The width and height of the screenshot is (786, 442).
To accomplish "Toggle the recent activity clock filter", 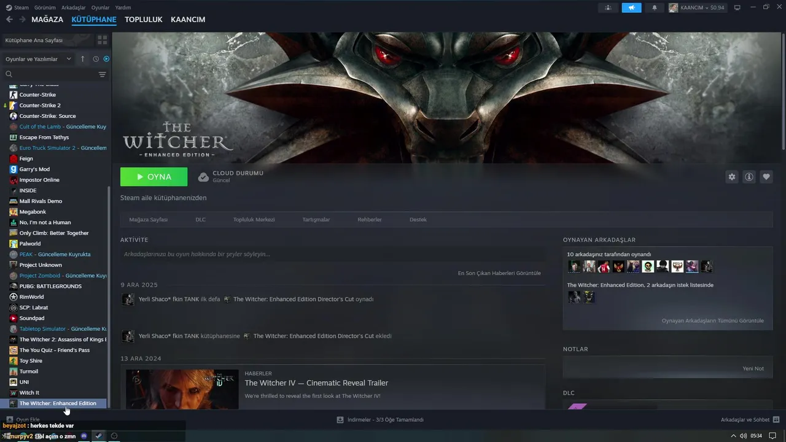I will point(96,59).
